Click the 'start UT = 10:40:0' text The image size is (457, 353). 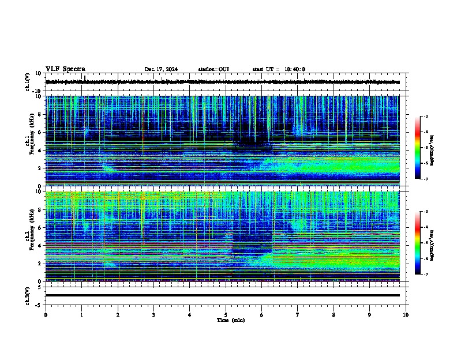click(x=279, y=69)
